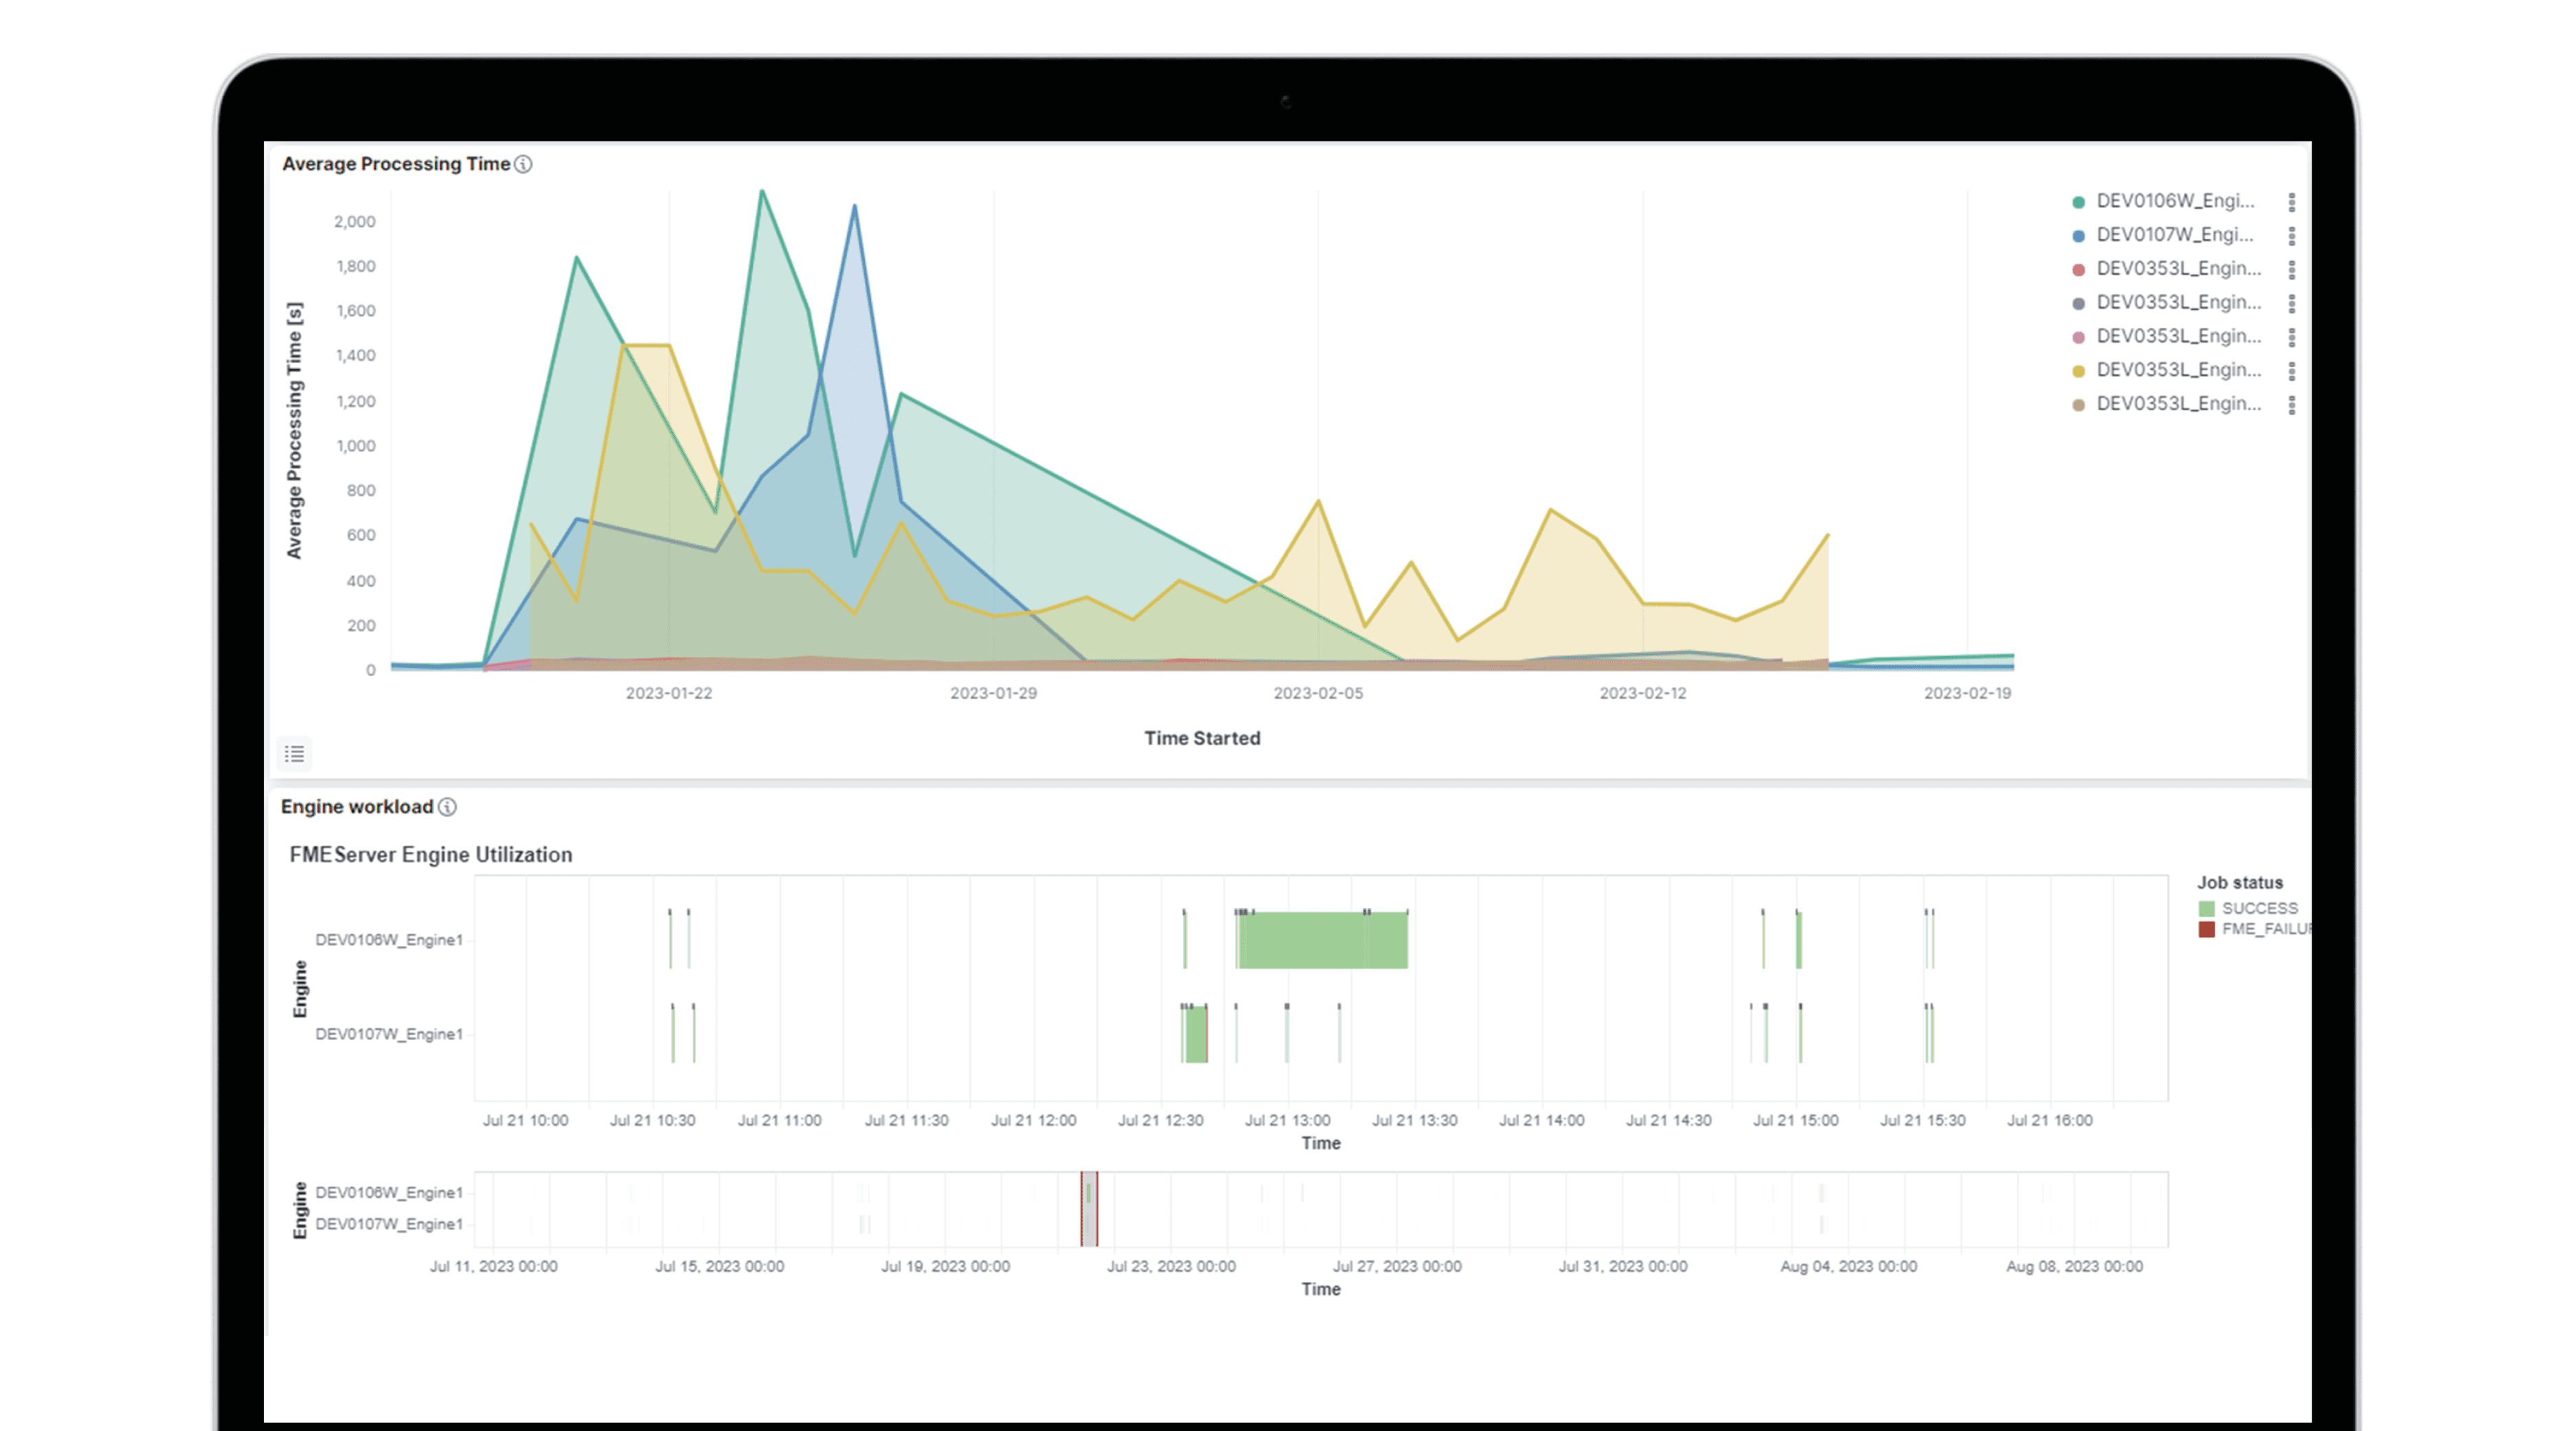Click the green DEV0106W legend color dot
The image size is (2576, 1431).
[2078, 202]
